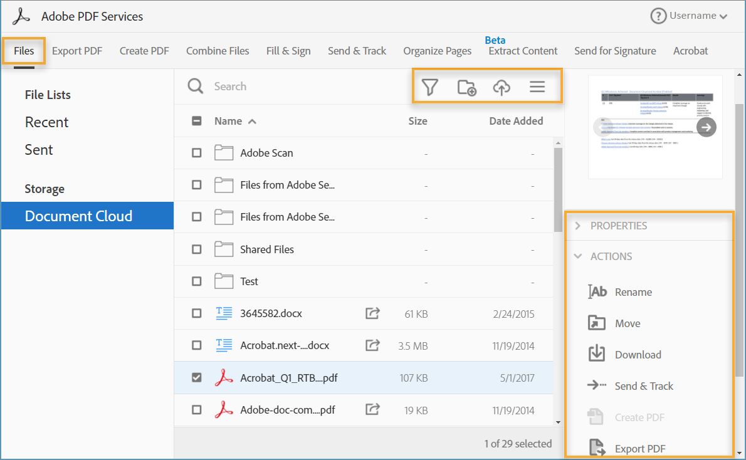Click the cloud upload icon
746x460 pixels.
click(502, 88)
